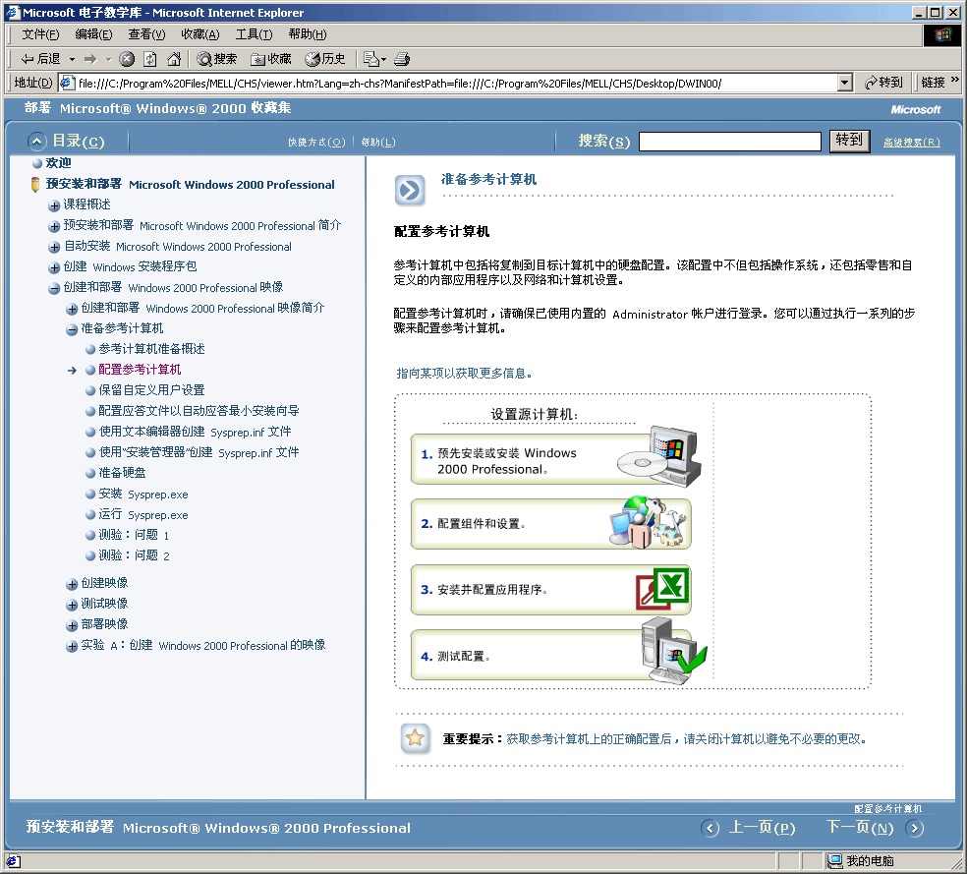Image resolution: width=967 pixels, height=874 pixels.
Task: Click the star icon beside 重要提示
Action: 415,737
